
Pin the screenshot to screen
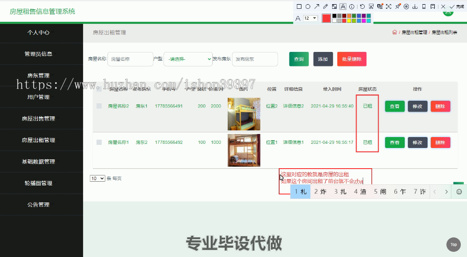tap(397, 7)
